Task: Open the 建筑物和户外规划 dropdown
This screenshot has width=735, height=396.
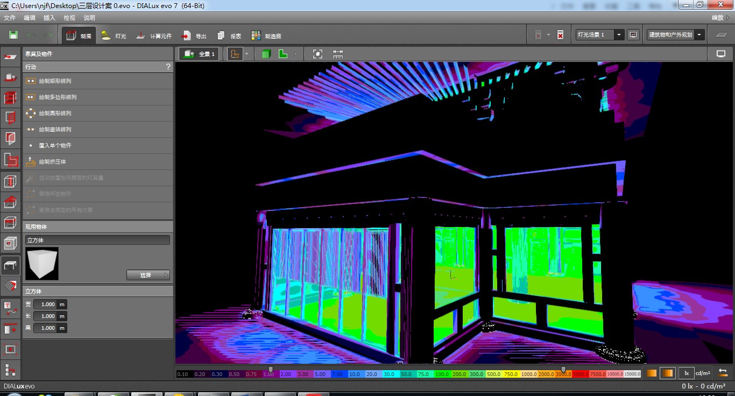Action: point(699,35)
